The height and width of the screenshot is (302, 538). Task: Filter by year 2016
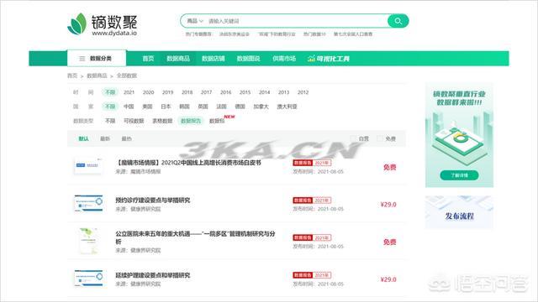click(225, 92)
